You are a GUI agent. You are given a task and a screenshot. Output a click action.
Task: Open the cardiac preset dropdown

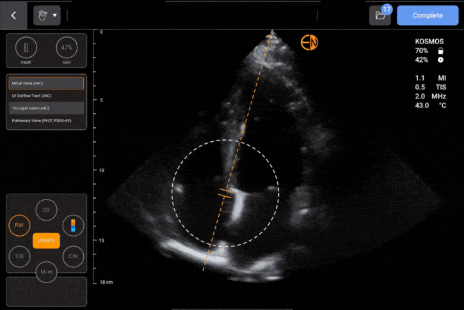point(47,15)
